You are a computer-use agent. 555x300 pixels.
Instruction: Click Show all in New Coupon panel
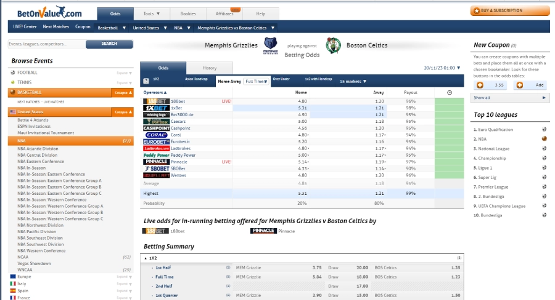[510, 98]
